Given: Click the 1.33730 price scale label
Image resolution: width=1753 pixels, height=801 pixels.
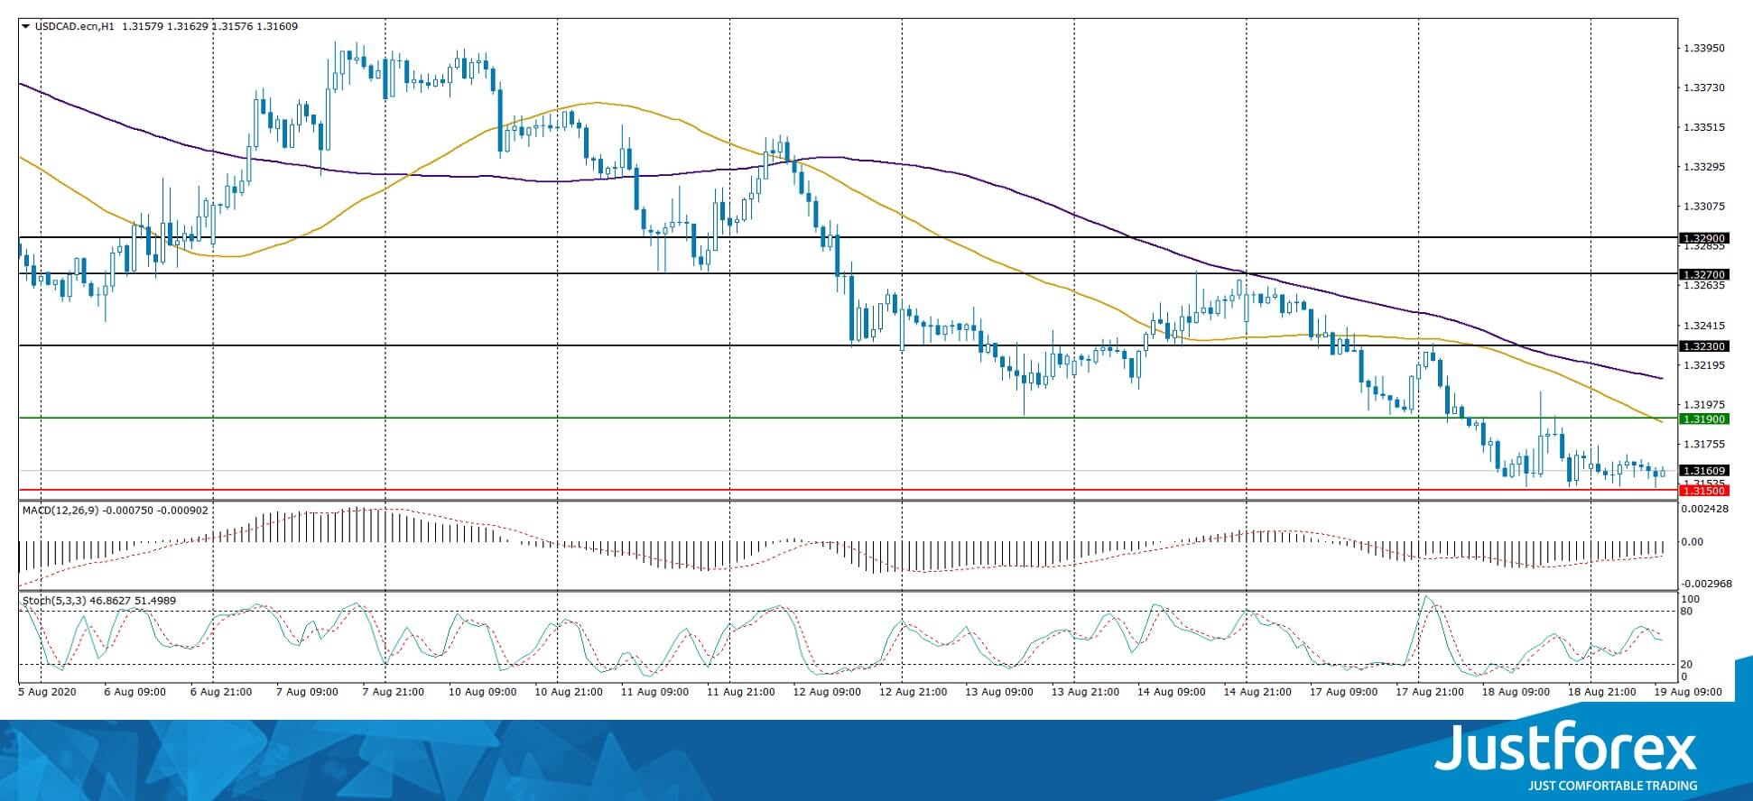Looking at the screenshot, I should 1705,87.
